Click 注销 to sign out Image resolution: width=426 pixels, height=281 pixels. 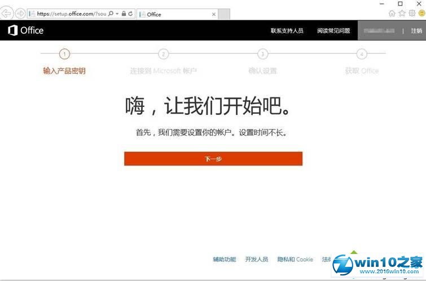tap(416, 30)
